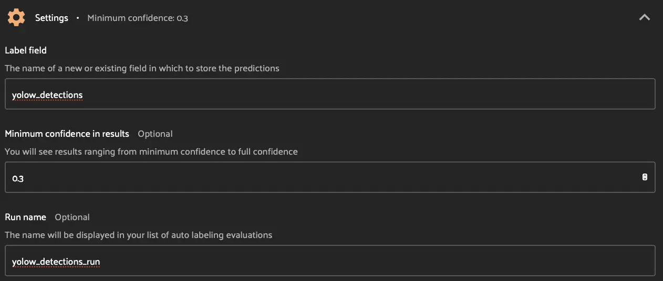Click the Settings header title
The width and height of the screenshot is (663, 281).
51,18
